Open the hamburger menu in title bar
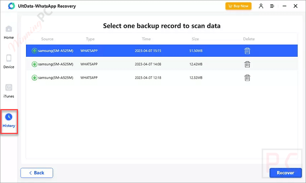The width and height of the screenshot is (306, 183). 272,6
